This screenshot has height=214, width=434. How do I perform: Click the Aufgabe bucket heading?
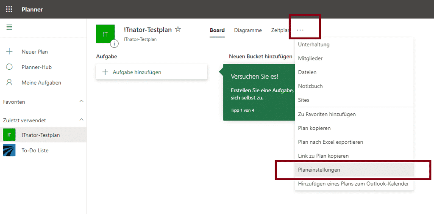106,56
